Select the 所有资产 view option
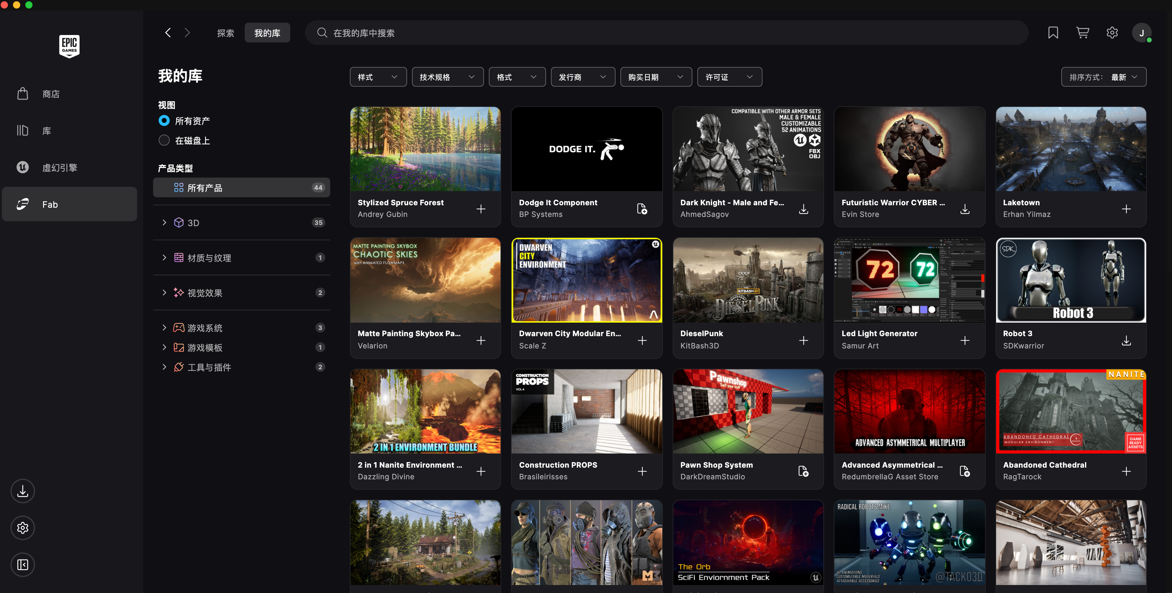This screenshot has width=1172, height=593. coord(164,121)
